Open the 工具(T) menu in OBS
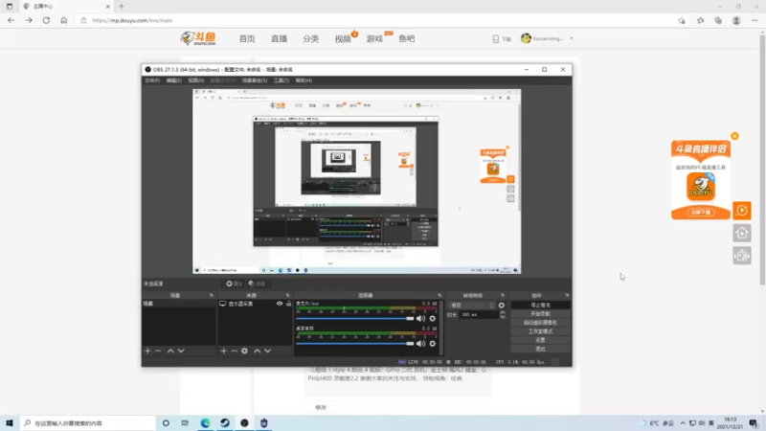766x431 pixels. pyautogui.click(x=282, y=80)
